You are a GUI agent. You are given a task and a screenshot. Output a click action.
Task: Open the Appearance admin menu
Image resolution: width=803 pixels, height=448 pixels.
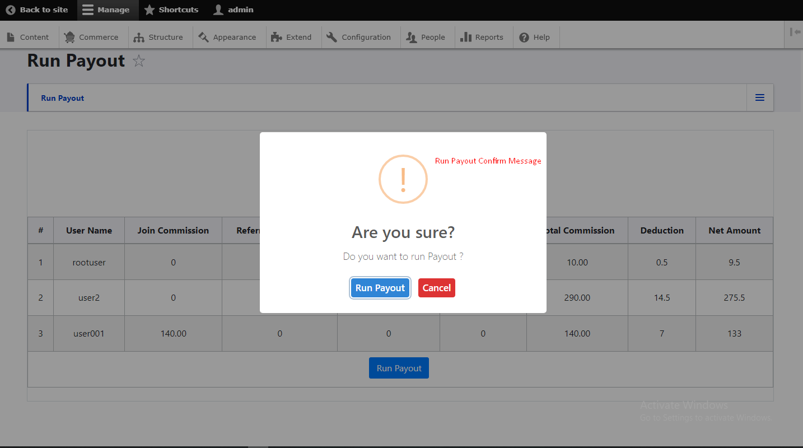coord(227,38)
